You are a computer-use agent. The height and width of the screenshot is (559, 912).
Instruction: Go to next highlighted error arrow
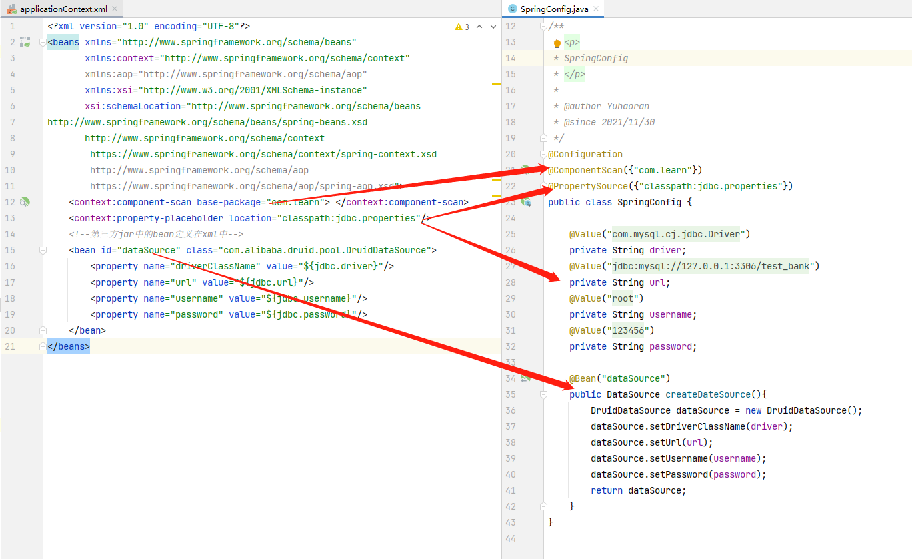pos(493,27)
